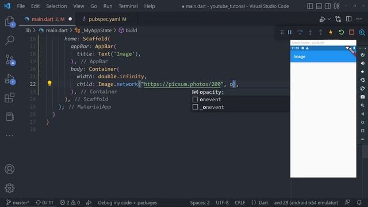Select main.dart in breadcrumb
This screenshot has height=207, width=368.
[56, 30]
